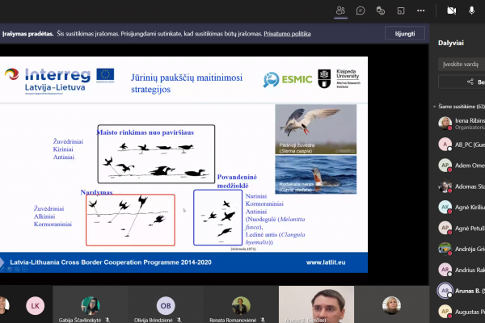The width and height of the screenshot is (485, 323).
Task: Click the red-throated diver photo on slide
Action: pos(316,174)
